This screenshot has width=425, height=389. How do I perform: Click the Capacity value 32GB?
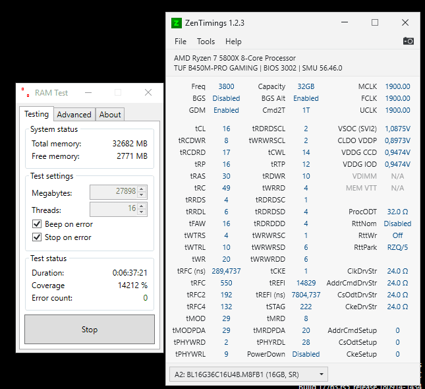(x=306, y=86)
